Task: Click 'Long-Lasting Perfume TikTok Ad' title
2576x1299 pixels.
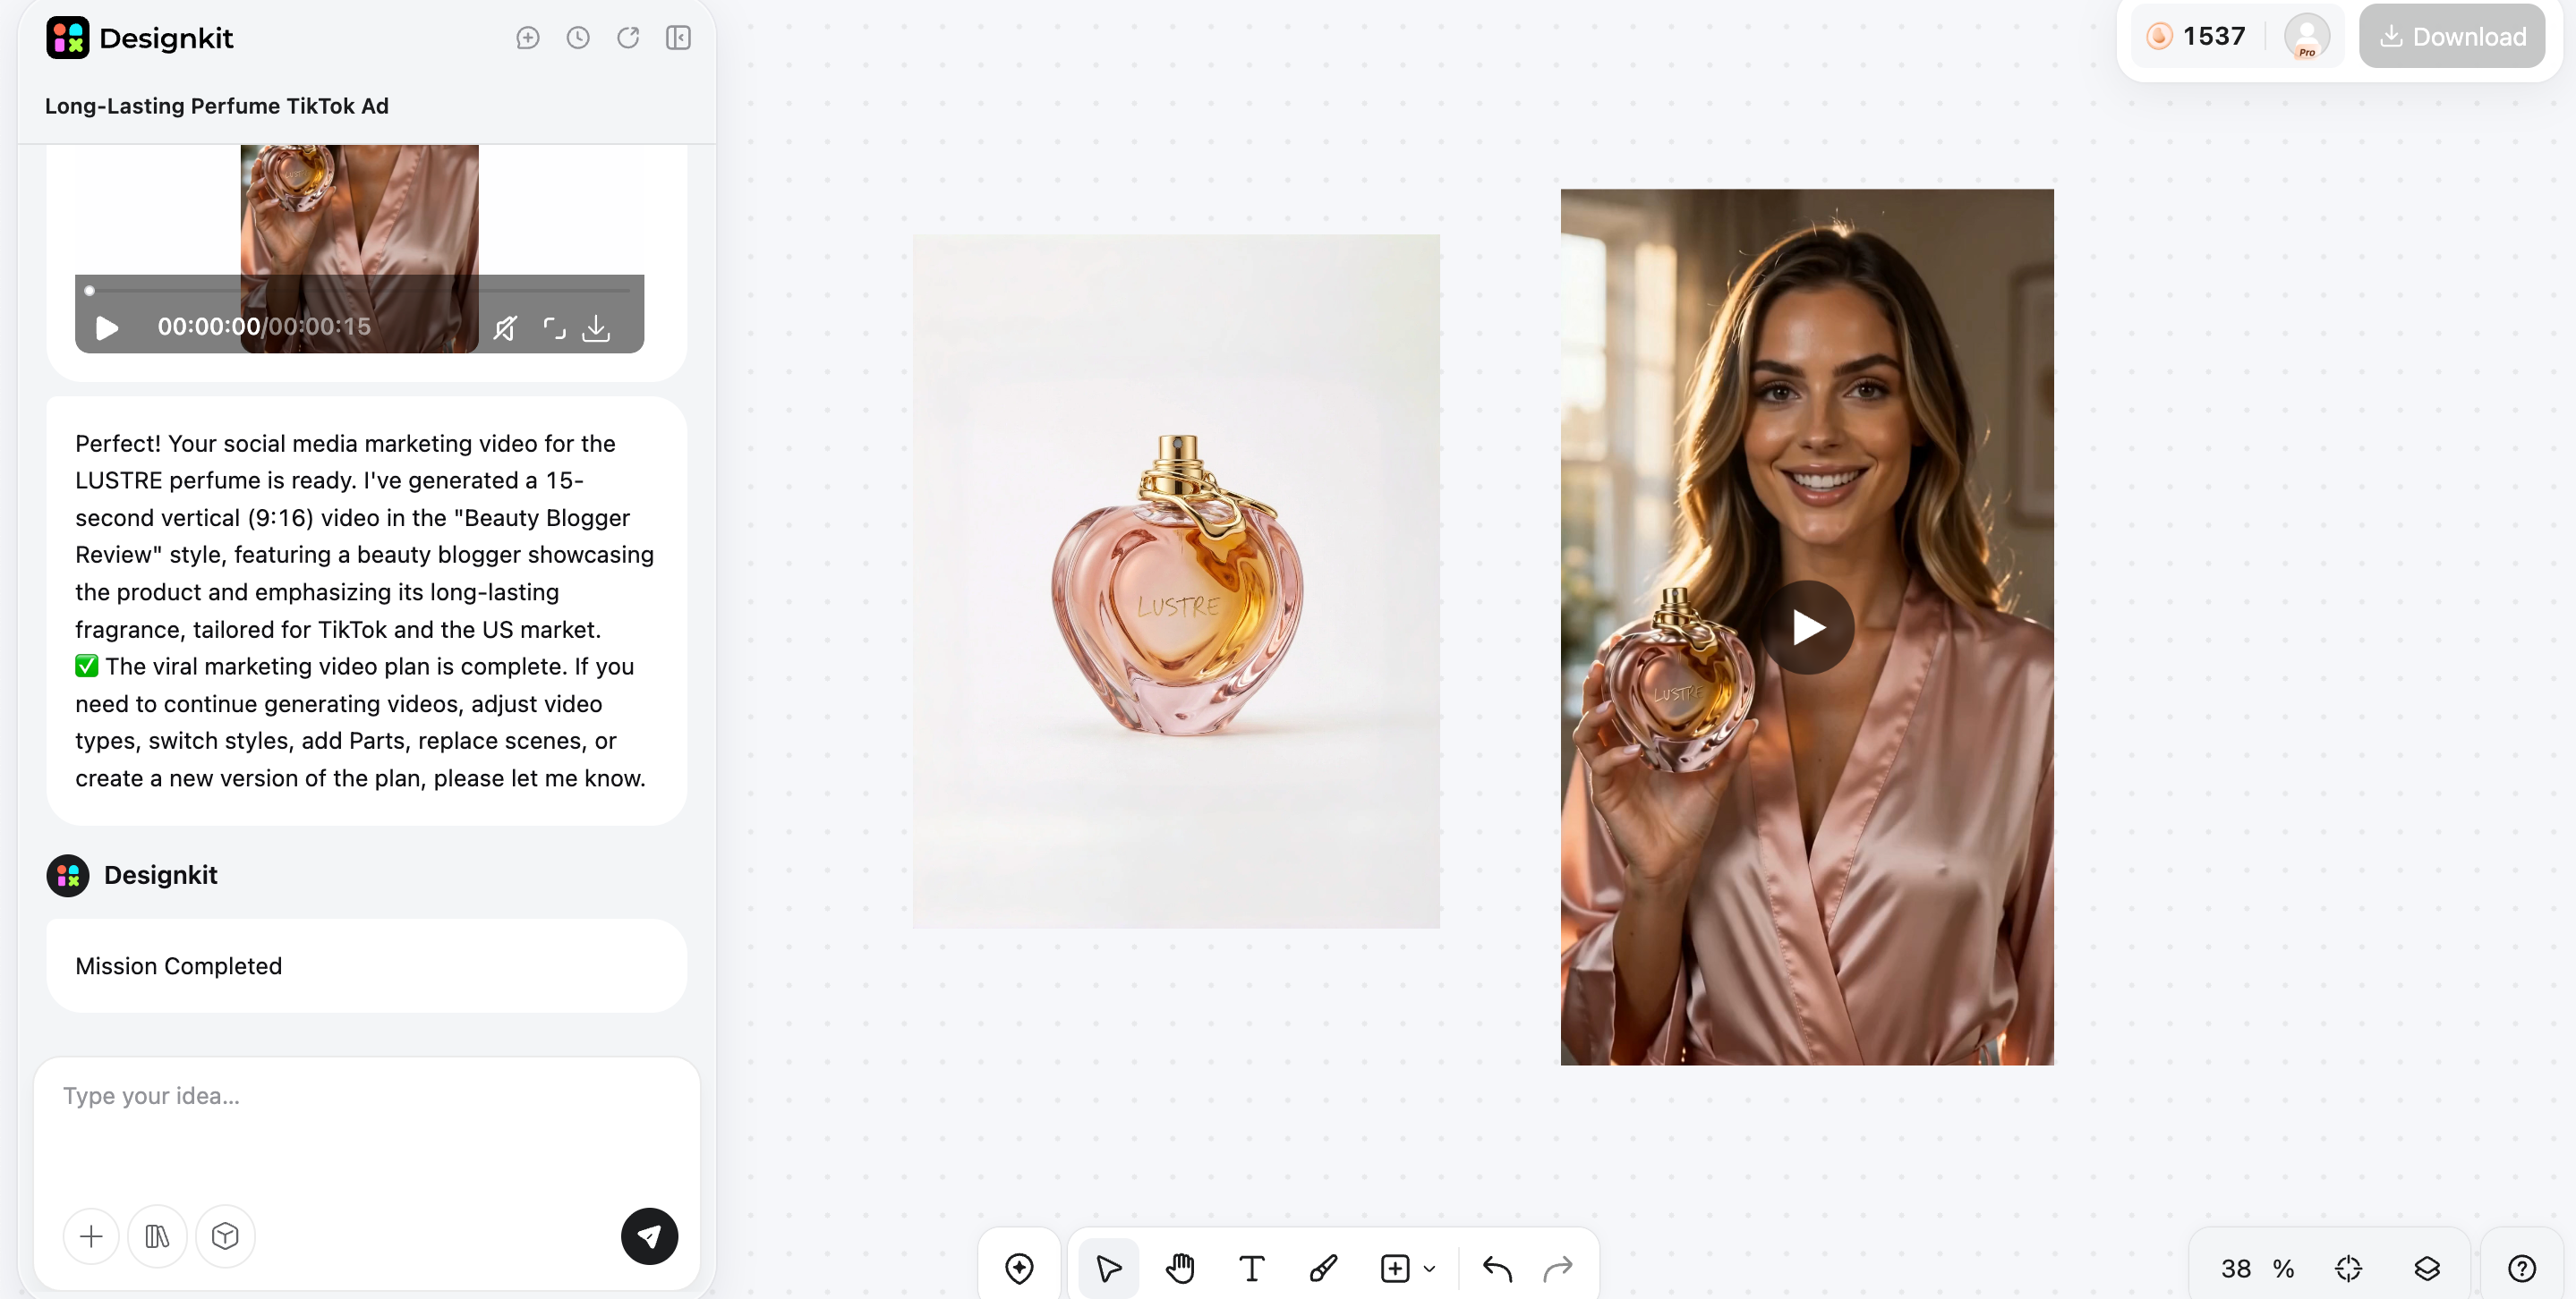Action: point(217,106)
